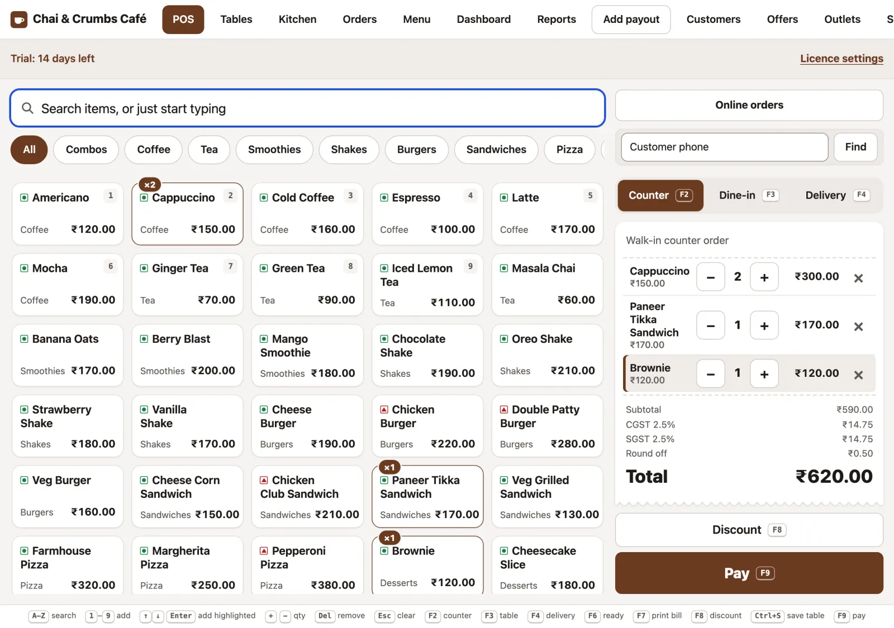Open the Offers page

(782, 20)
